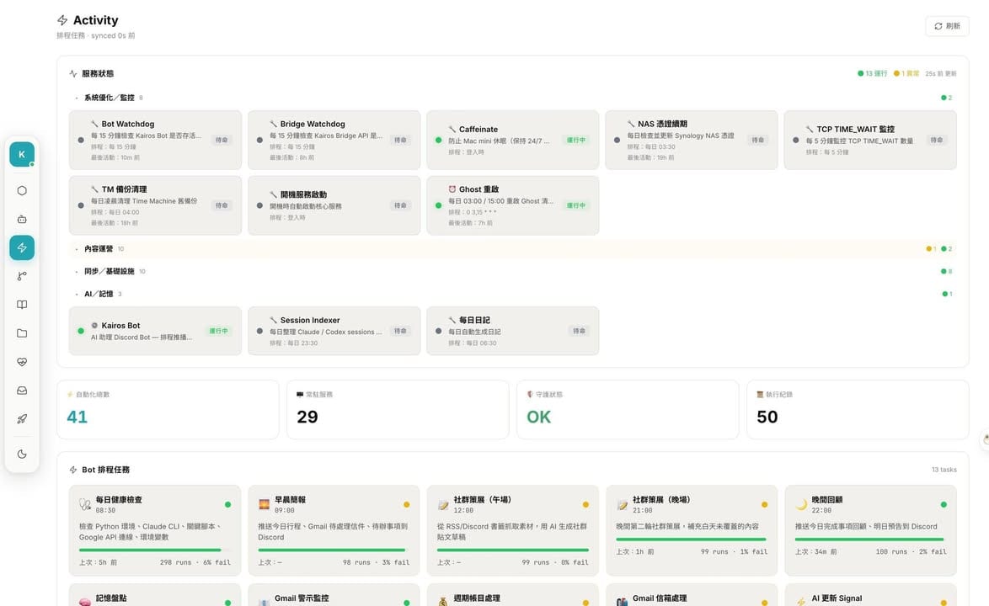Open the 自動化總數 41 stat card
The width and height of the screenshot is (989, 606).
(168, 409)
